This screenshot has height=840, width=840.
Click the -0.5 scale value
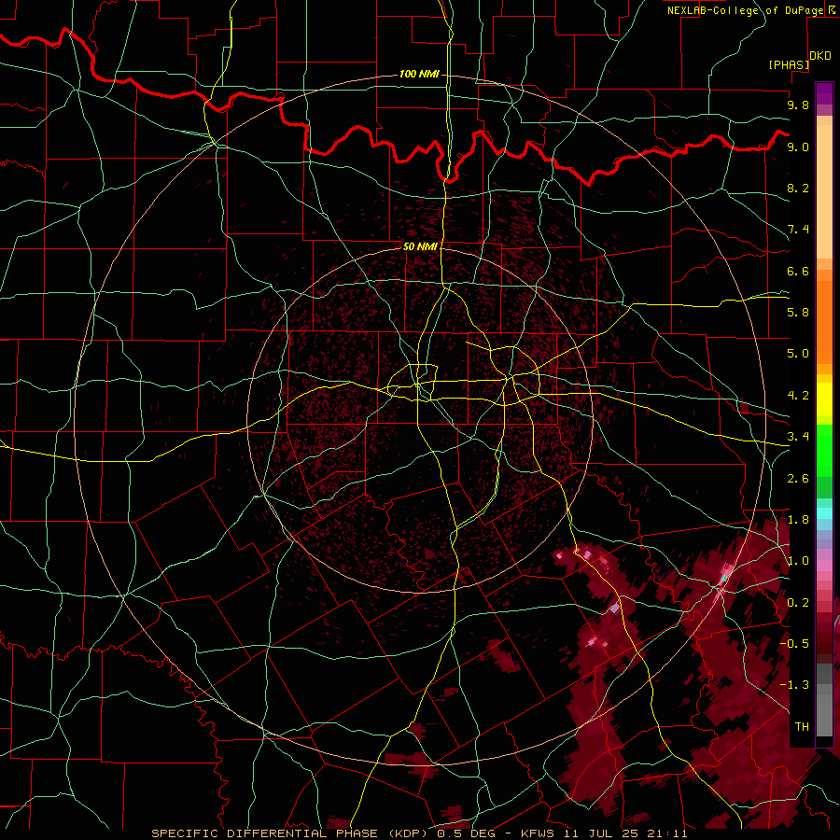pos(794,644)
